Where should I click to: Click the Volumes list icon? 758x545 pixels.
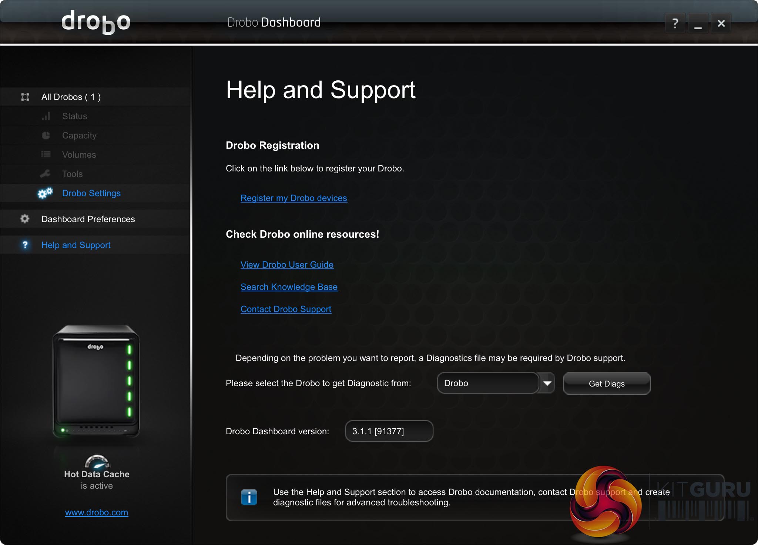click(46, 154)
